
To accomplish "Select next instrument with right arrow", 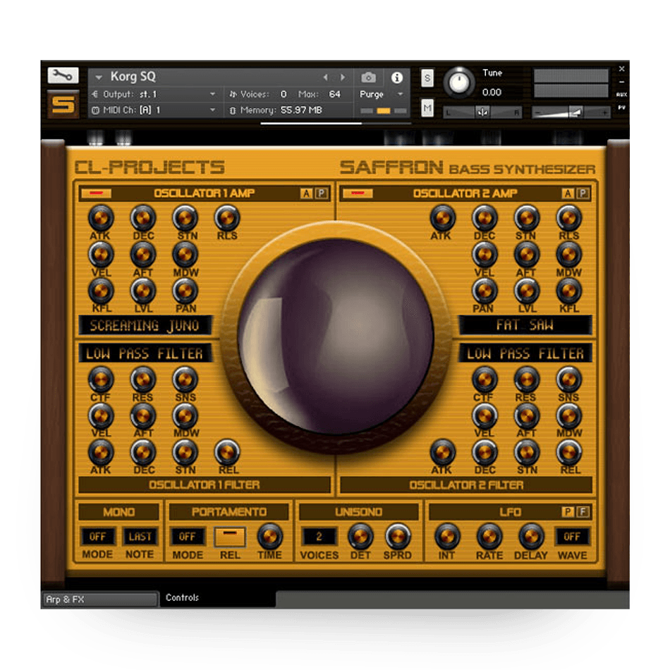I will (343, 78).
